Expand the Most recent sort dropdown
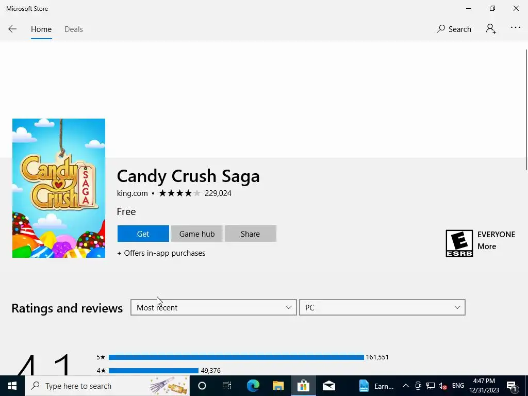Image resolution: width=528 pixels, height=396 pixels. pos(213,307)
